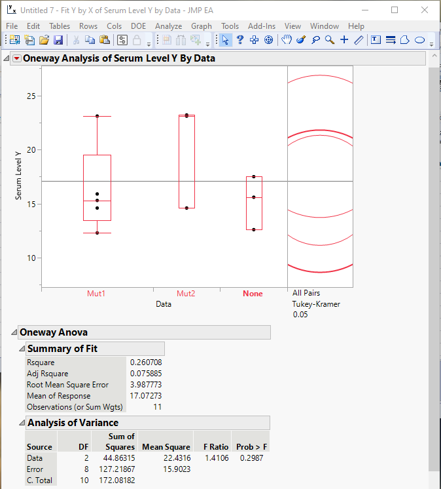Open the Oneway Analysis red triangle menu

click(17, 58)
